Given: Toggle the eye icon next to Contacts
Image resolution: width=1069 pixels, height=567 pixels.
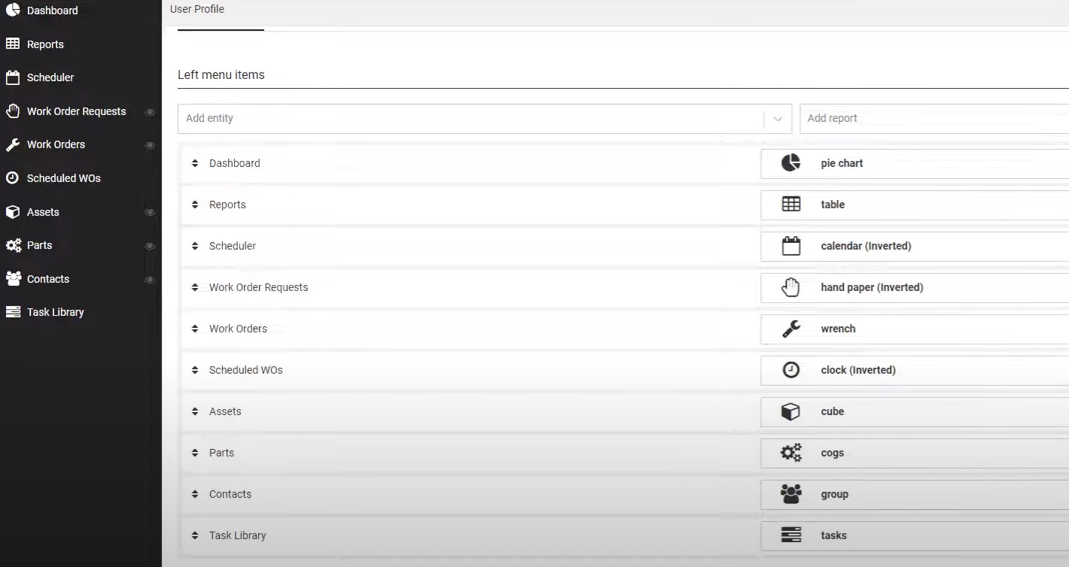Looking at the screenshot, I should [150, 279].
